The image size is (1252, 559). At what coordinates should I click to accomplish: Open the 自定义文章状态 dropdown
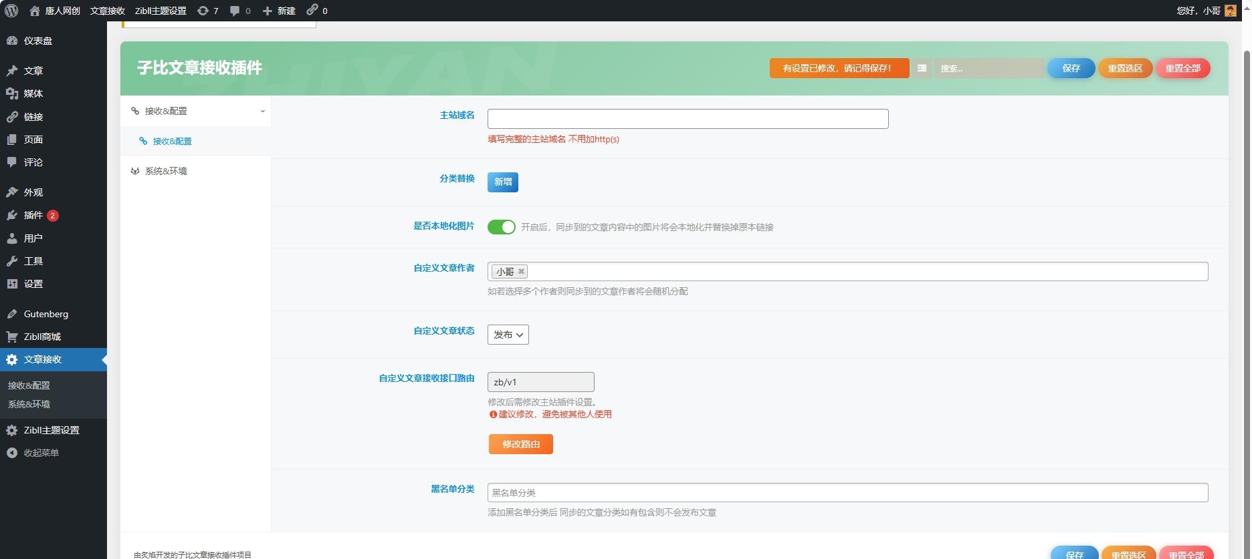click(508, 335)
